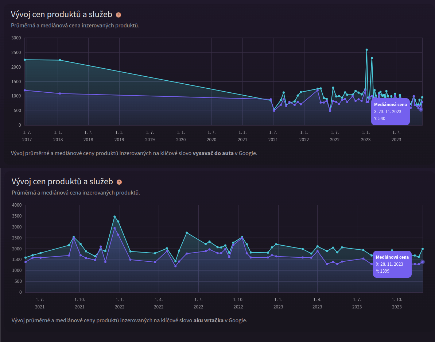The width and height of the screenshot is (435, 342).
Task: Click the 'Mediánová cena' tooltip title above 'Y: 540'
Action: (391, 105)
